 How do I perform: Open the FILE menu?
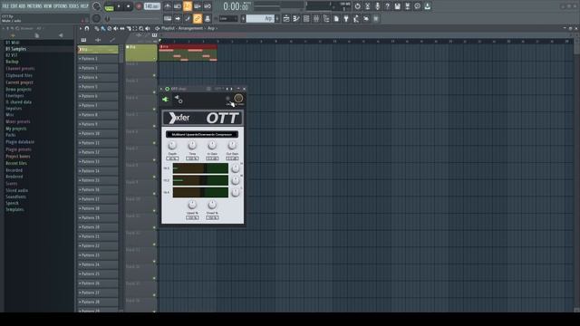tap(5, 6)
